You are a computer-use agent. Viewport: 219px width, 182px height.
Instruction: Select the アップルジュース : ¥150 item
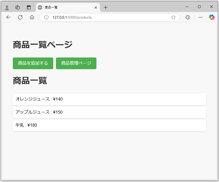point(109,112)
